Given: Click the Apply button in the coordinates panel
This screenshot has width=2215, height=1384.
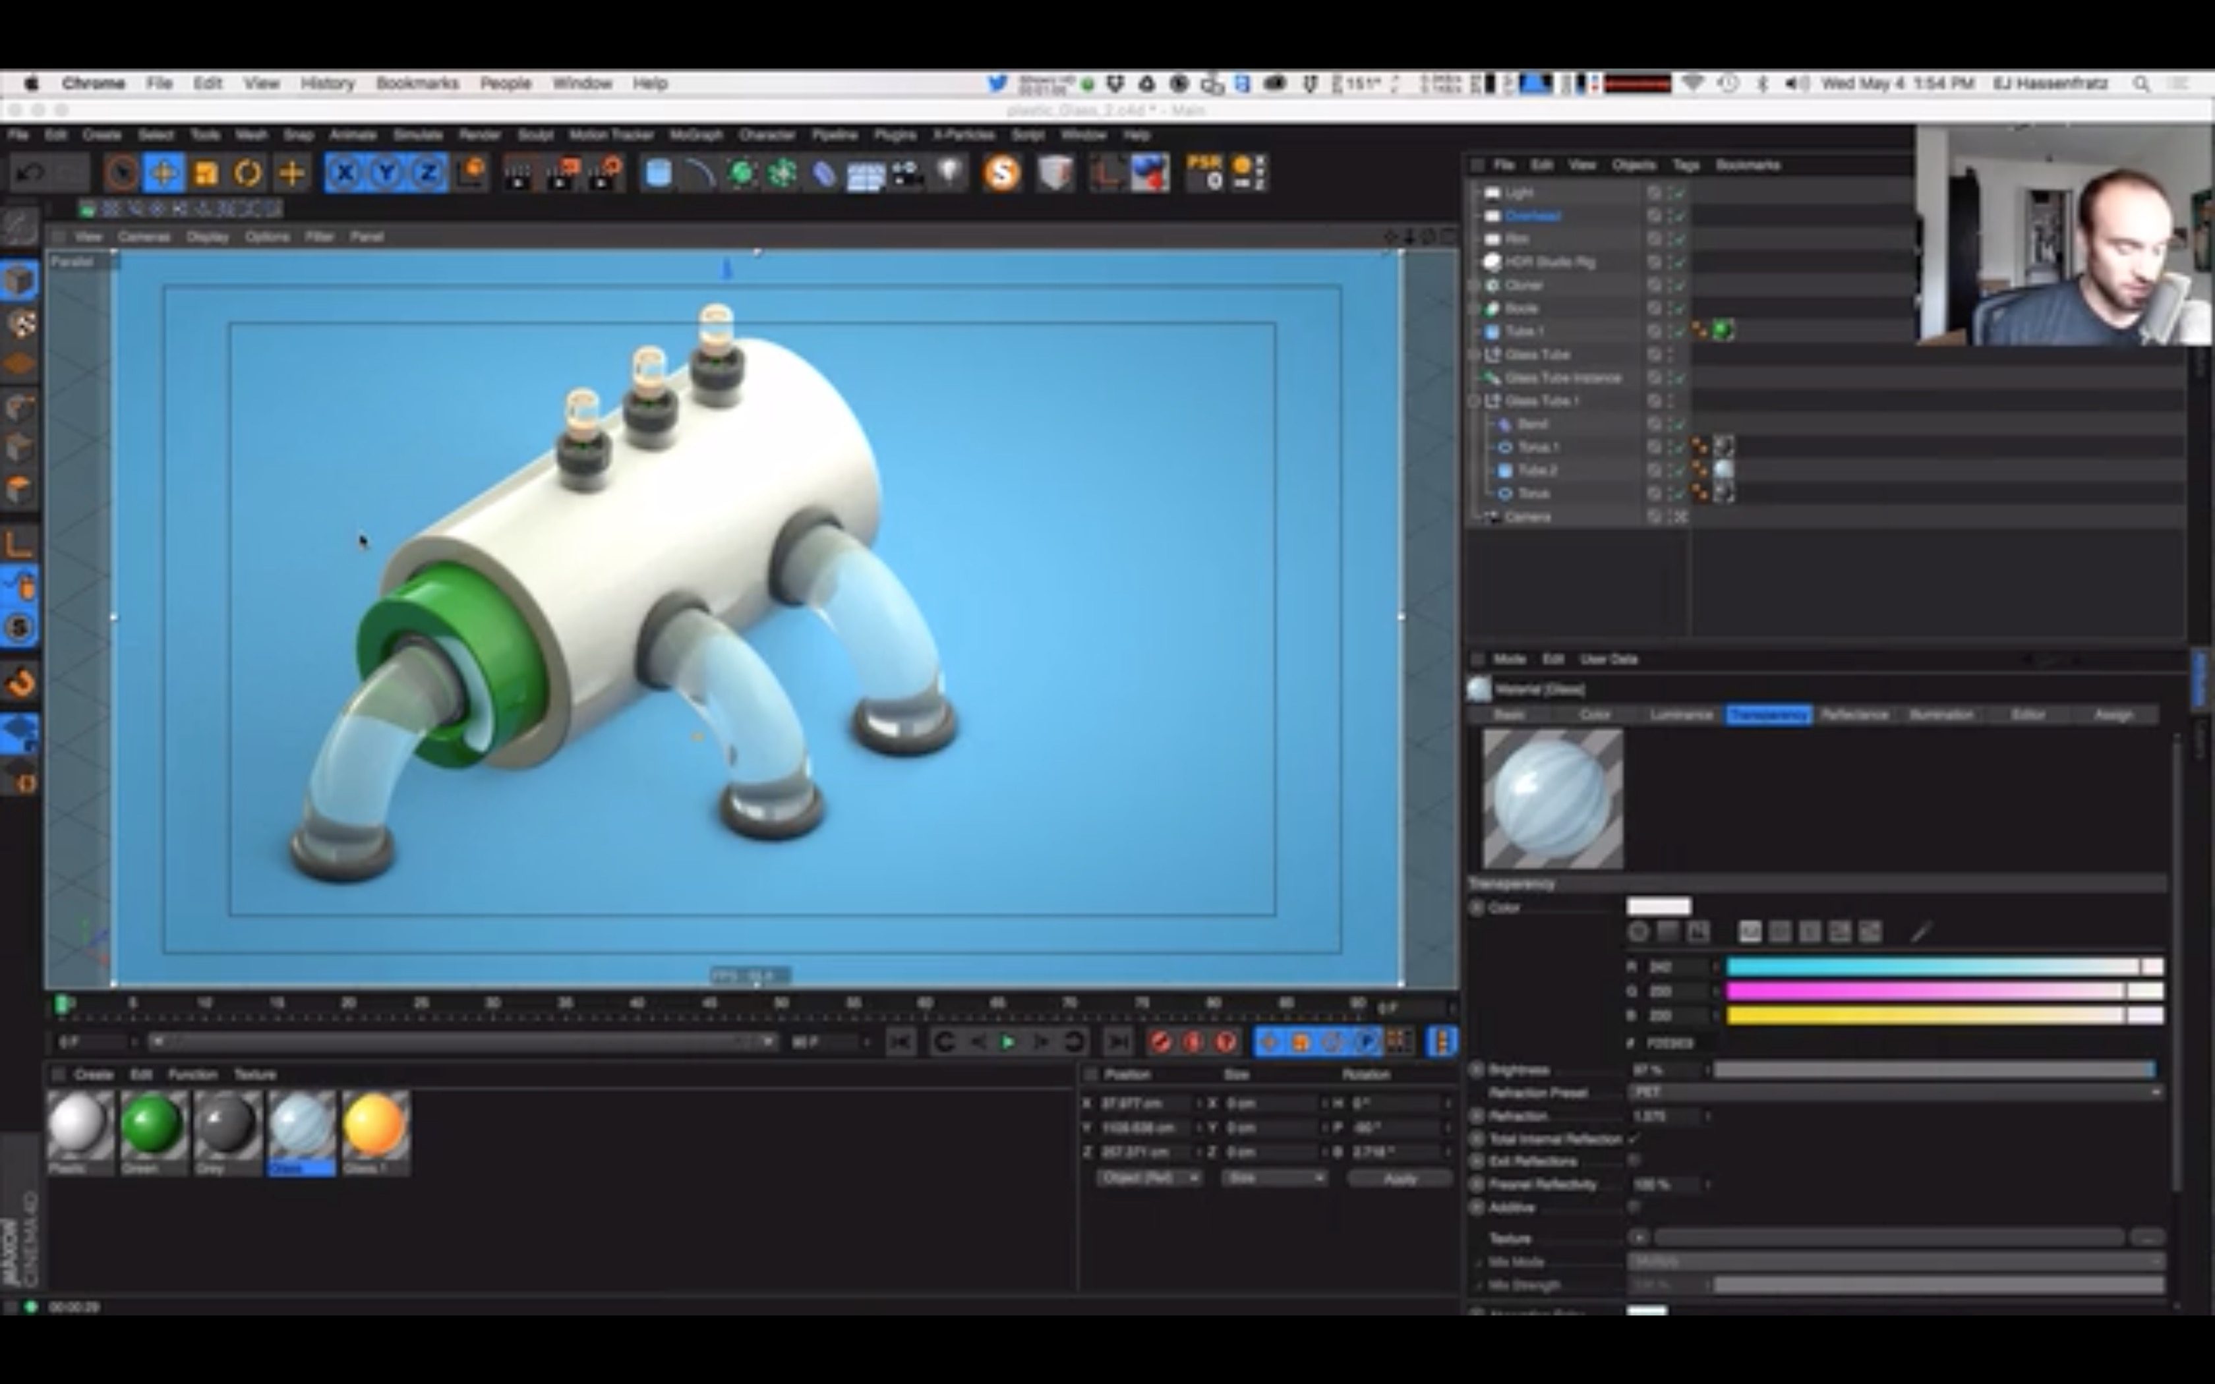Looking at the screenshot, I should (1400, 1179).
